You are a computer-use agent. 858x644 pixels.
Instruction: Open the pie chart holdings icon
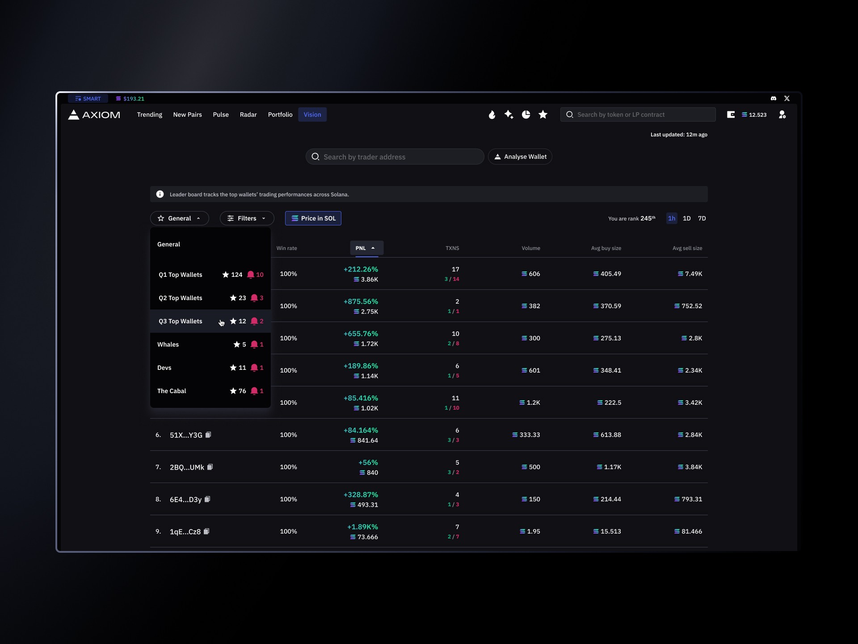(526, 114)
